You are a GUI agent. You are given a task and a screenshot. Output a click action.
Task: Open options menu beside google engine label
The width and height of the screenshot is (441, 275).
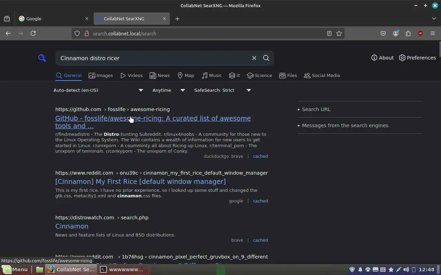(248, 201)
